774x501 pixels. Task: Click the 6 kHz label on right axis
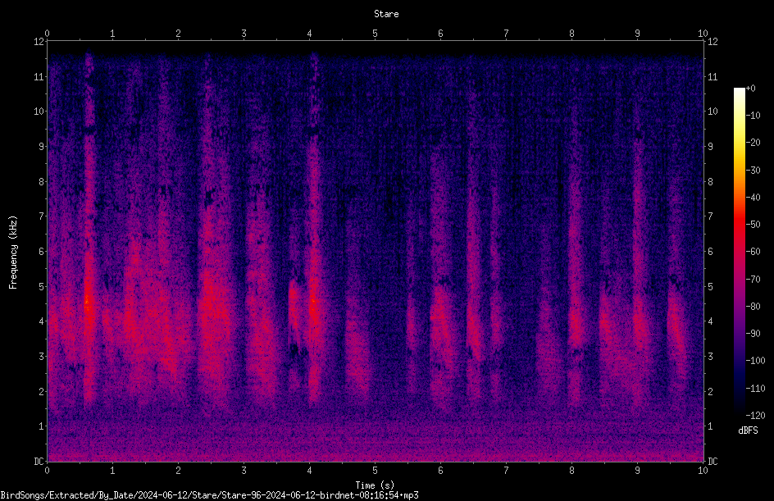(710, 251)
